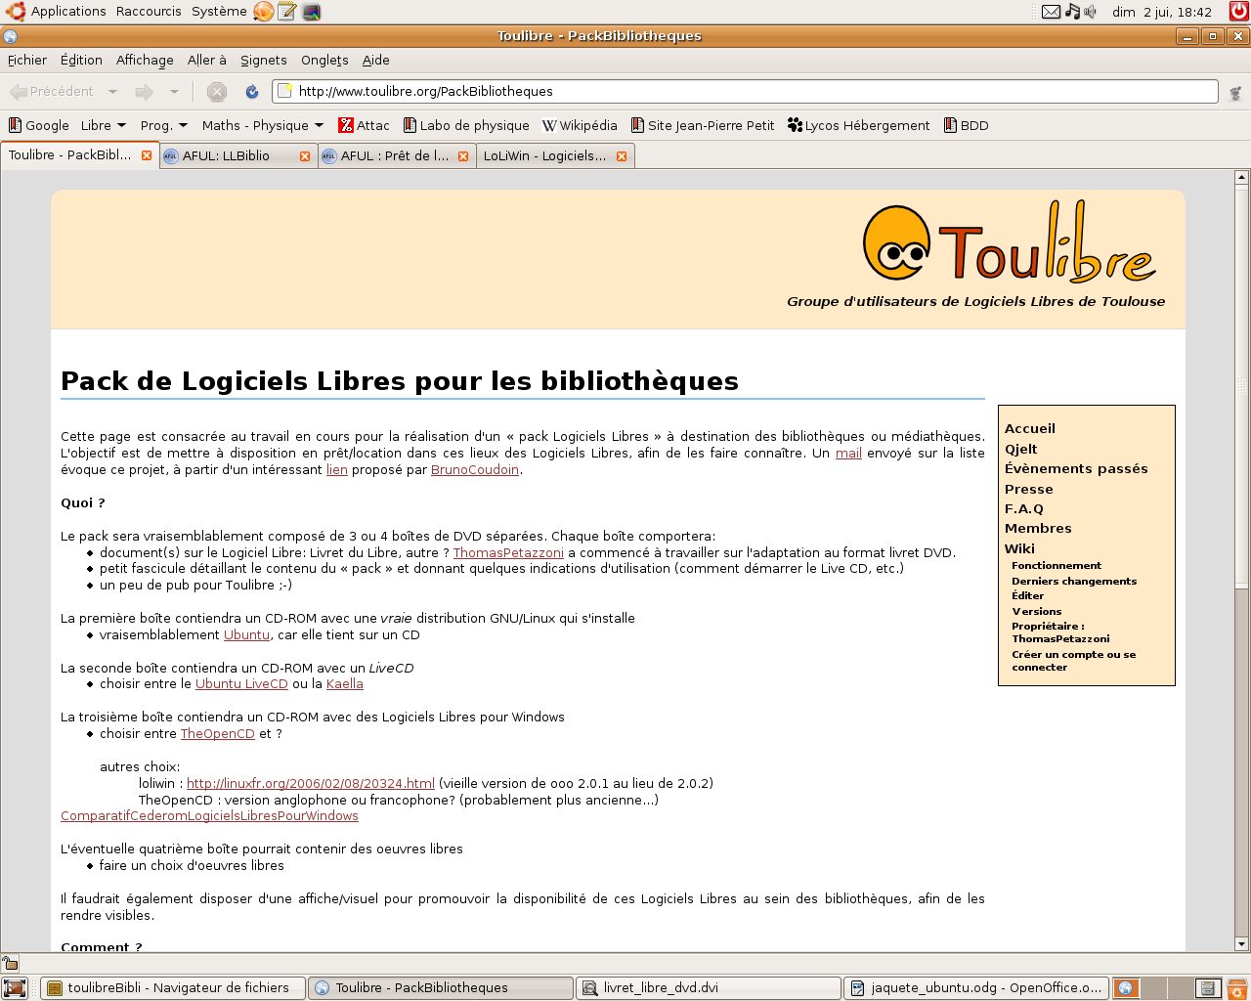The height and width of the screenshot is (1001, 1251).
Task: Open the Fichier menu
Action: pos(27,60)
